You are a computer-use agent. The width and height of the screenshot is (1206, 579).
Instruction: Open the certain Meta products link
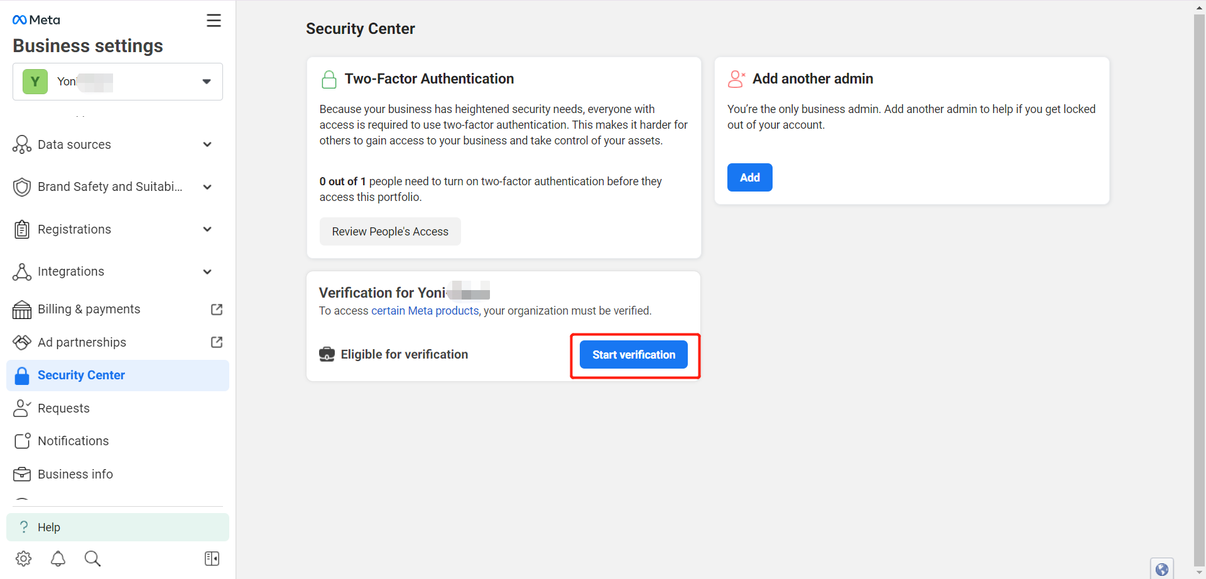coord(425,311)
